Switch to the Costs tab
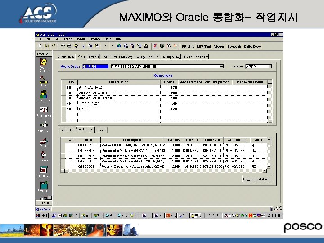324x243 pixels. [x=106, y=57]
